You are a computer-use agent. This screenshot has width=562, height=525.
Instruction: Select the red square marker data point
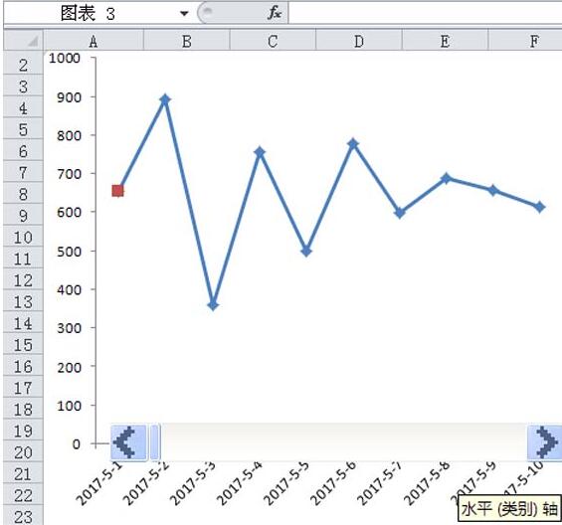tap(118, 191)
